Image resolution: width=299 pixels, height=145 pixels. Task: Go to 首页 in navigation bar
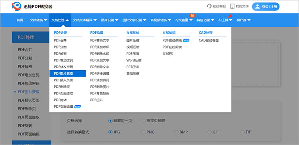(20, 20)
